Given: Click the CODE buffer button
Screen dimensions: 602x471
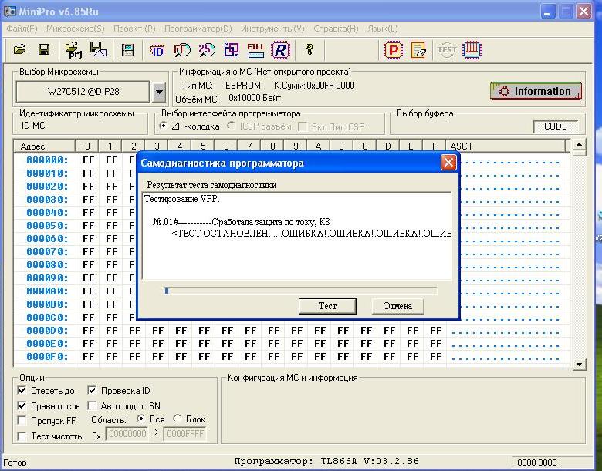Looking at the screenshot, I should click(x=556, y=126).
